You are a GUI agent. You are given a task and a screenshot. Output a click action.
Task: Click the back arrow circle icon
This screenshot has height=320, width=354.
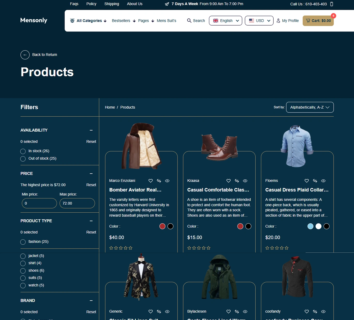[x=25, y=55]
